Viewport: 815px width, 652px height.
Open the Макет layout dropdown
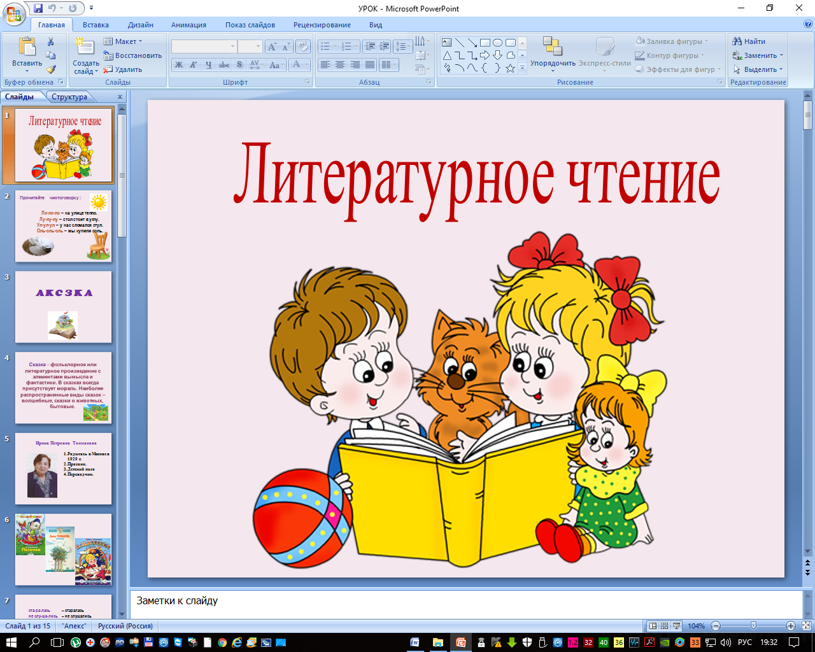(124, 41)
